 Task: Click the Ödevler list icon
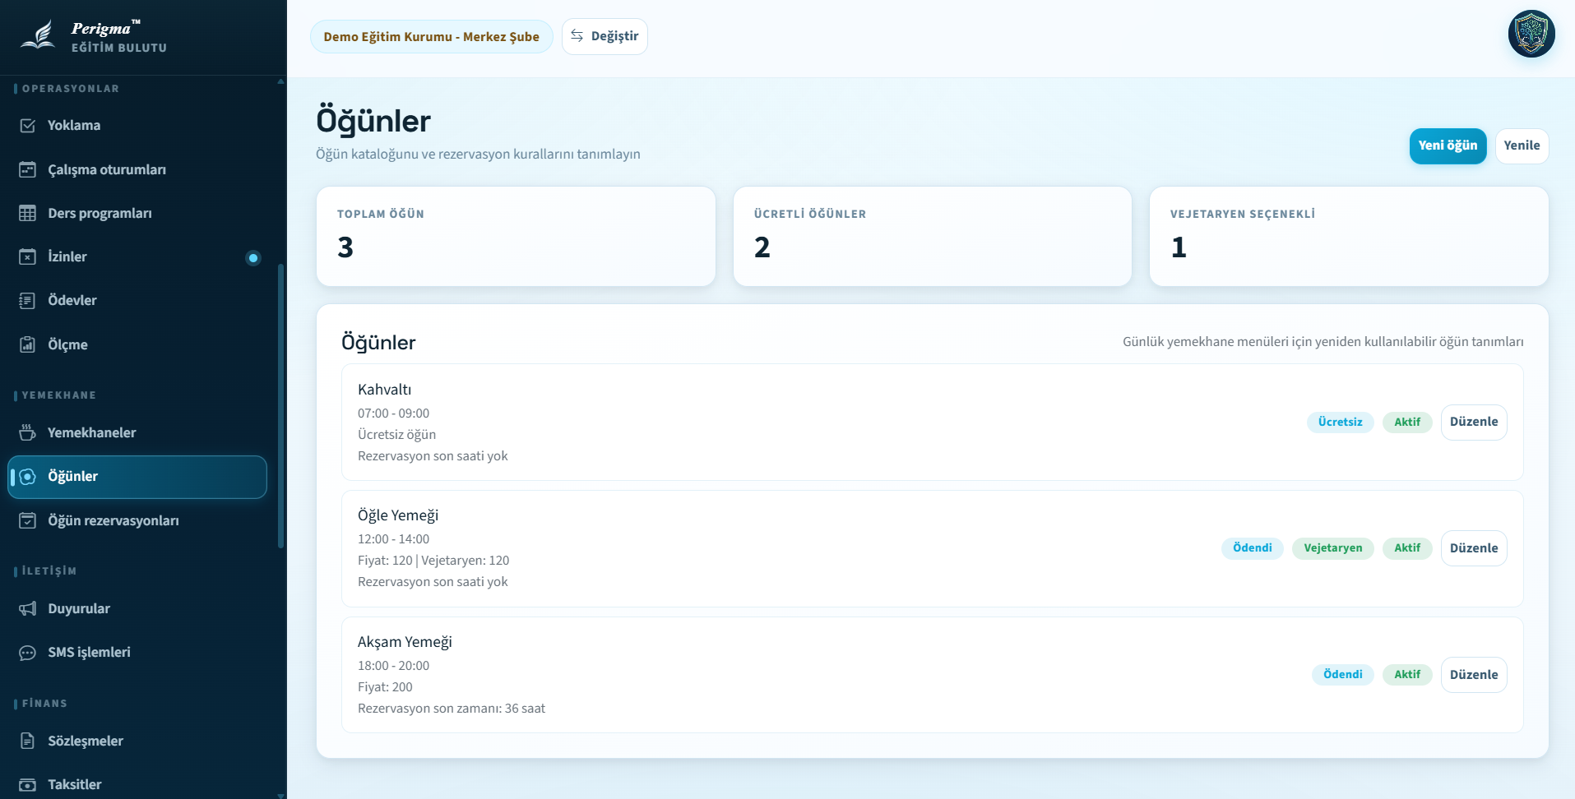click(x=27, y=301)
